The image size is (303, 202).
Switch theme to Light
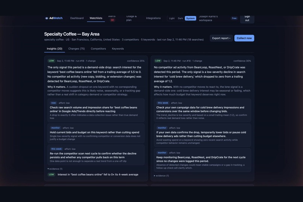click(x=172, y=18)
